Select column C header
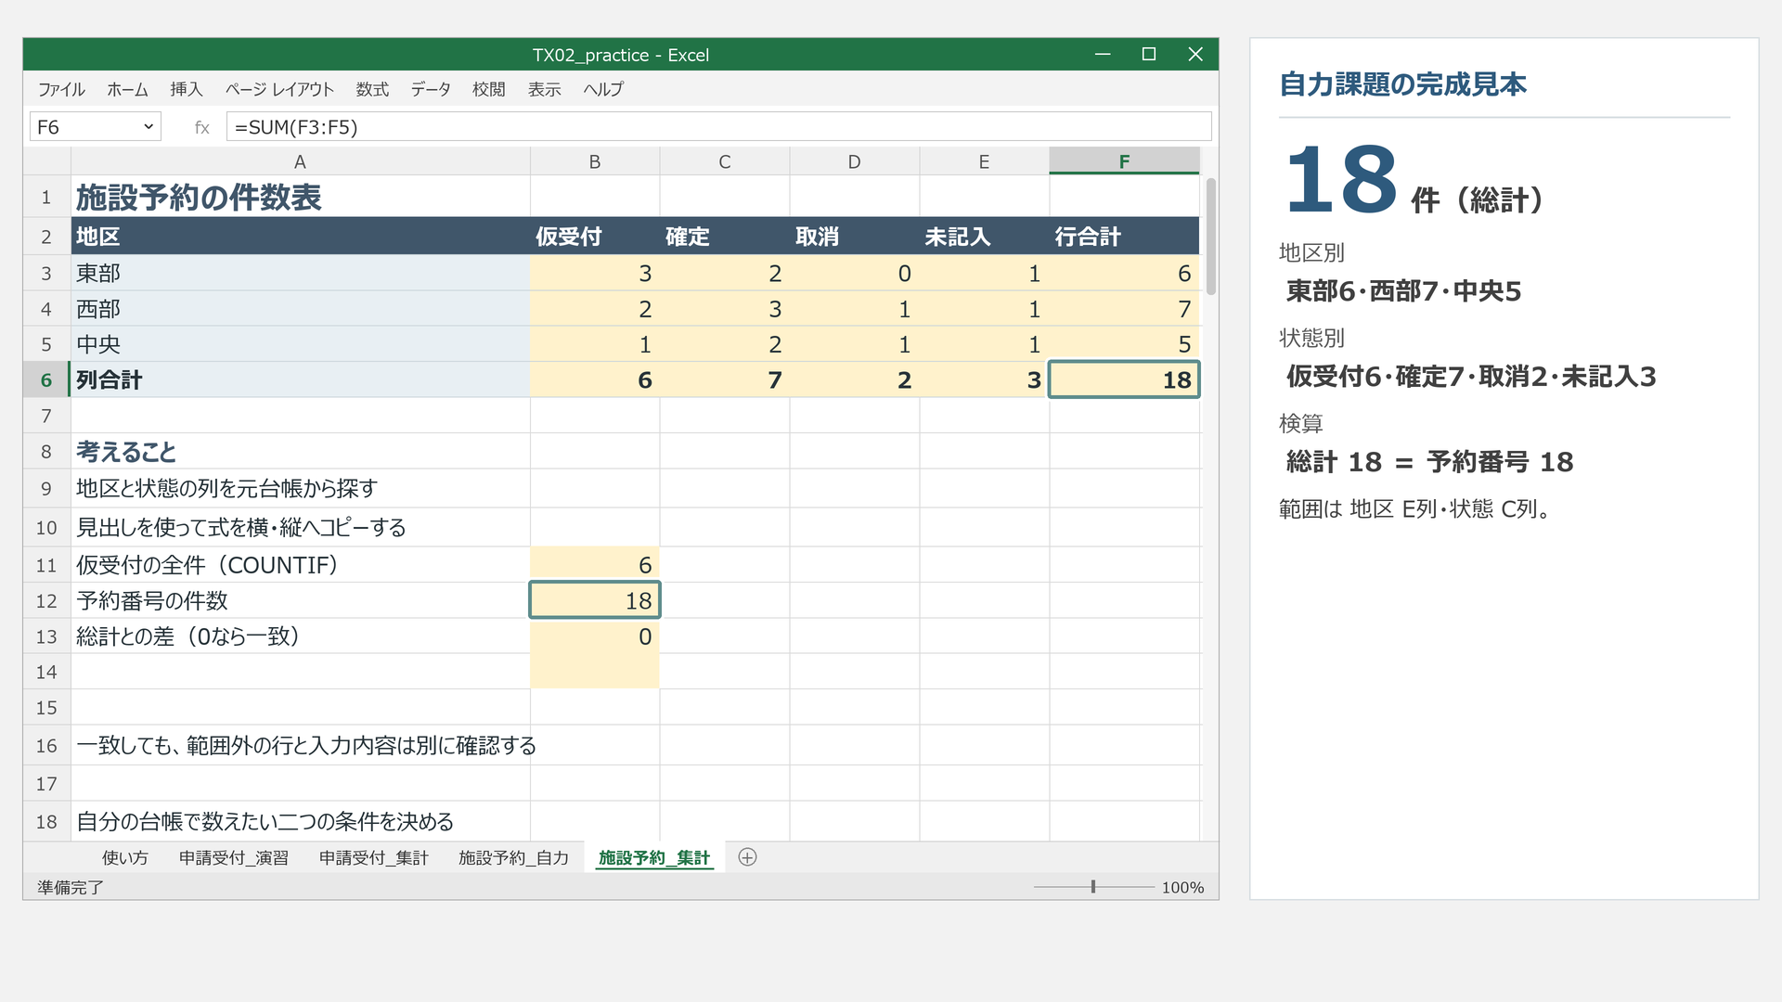 725,161
